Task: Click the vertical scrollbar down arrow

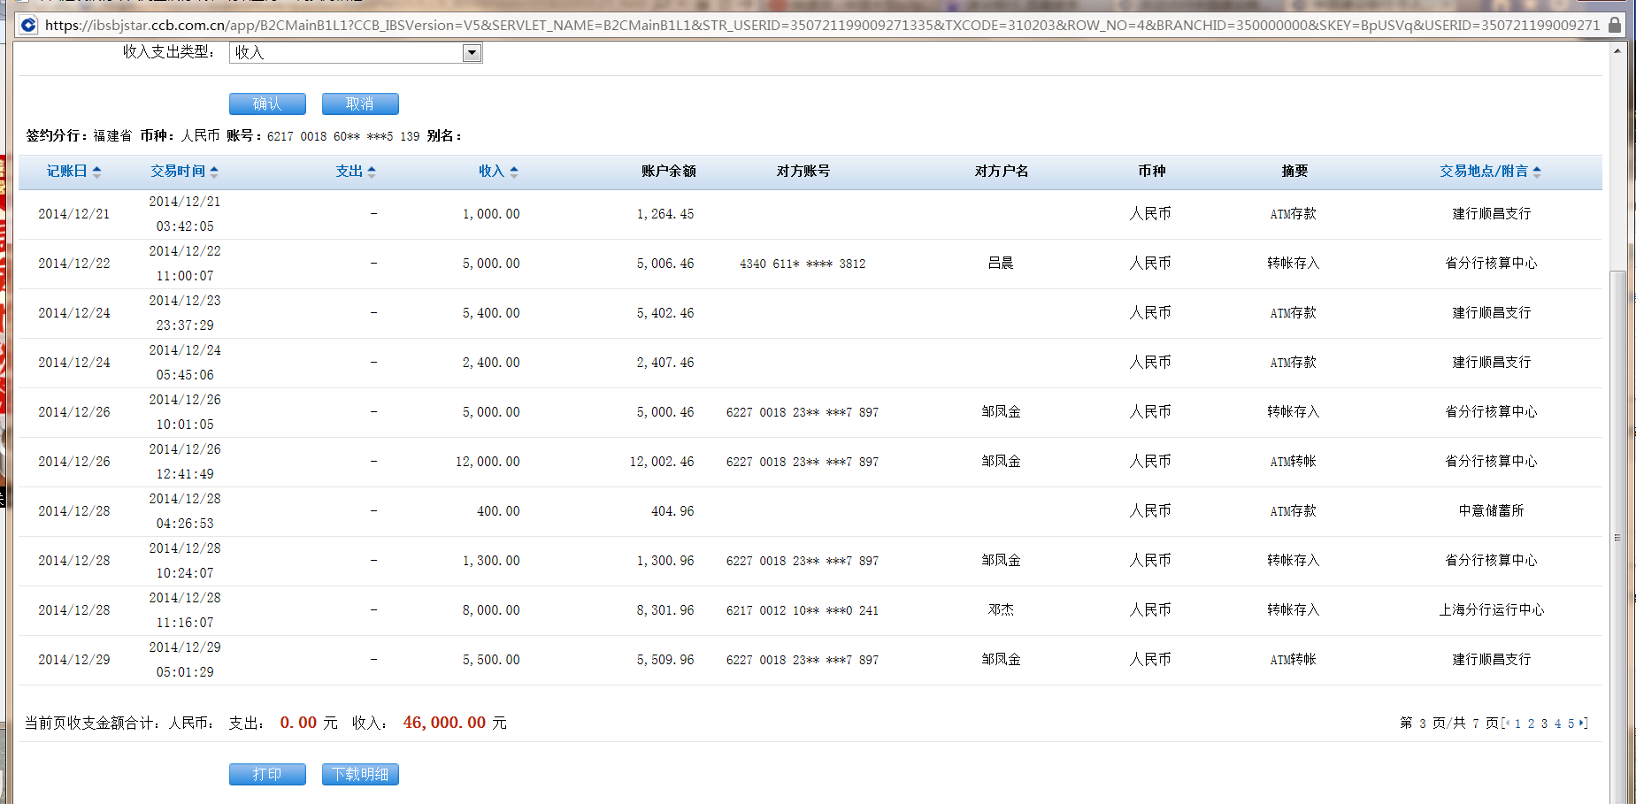Action: pos(1617,798)
